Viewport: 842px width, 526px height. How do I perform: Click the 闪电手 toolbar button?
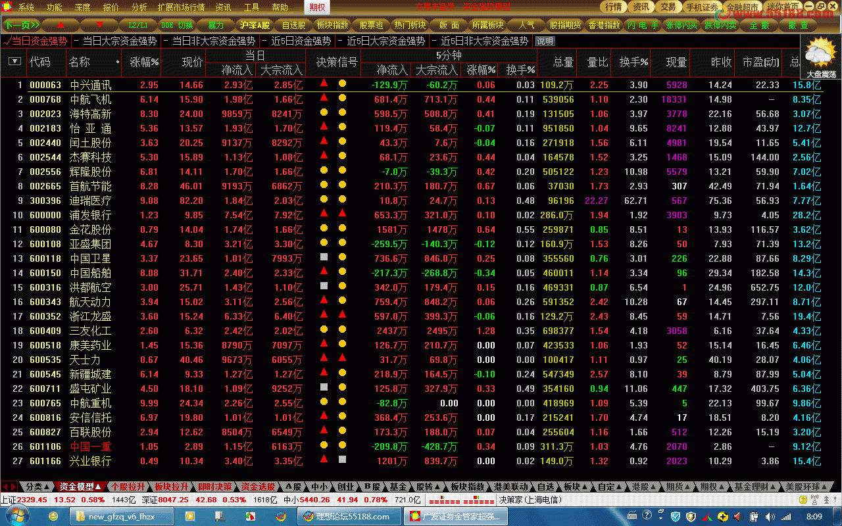(x=643, y=25)
